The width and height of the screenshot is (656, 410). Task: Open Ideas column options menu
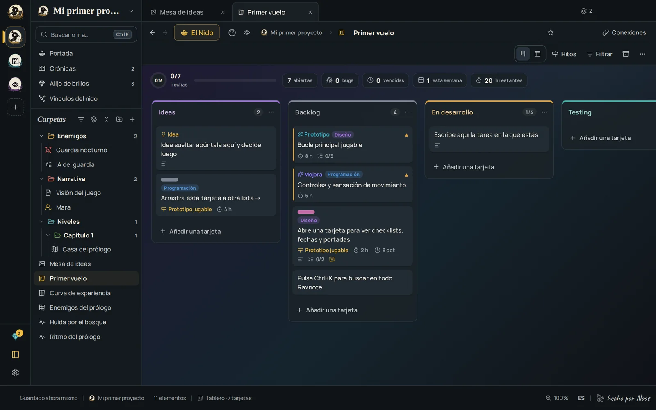[x=271, y=112]
